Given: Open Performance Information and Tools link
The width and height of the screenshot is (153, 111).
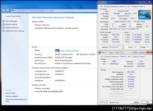Looking at the screenshot, I should (16, 100).
